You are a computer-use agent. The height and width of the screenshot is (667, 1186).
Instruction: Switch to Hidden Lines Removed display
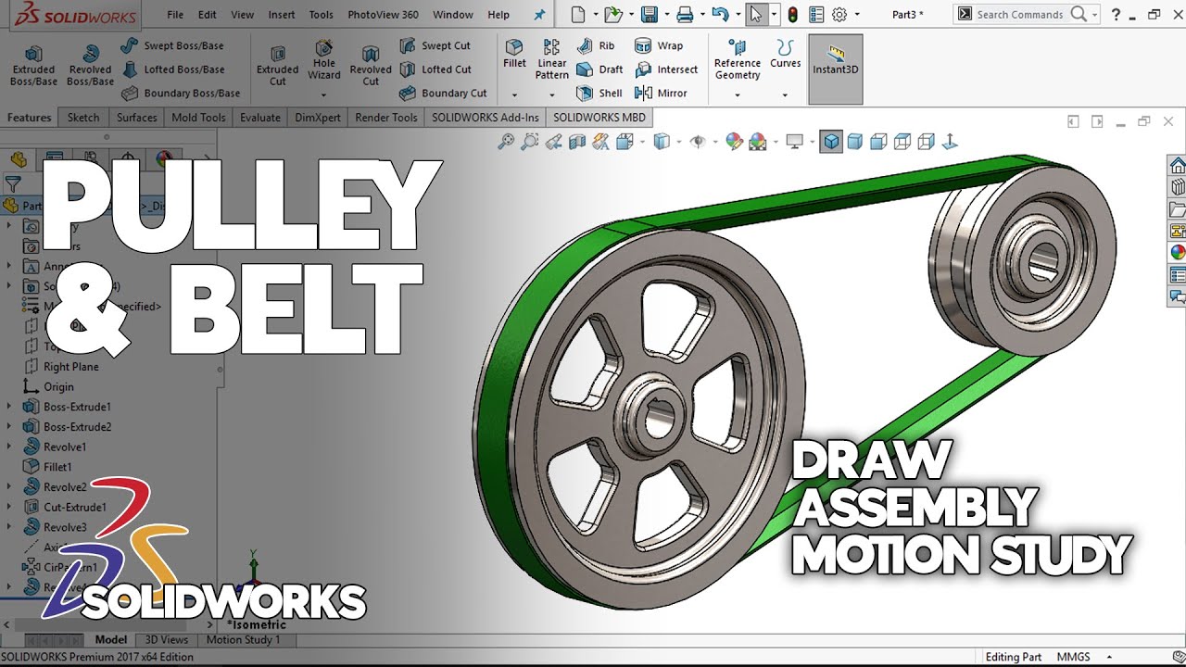click(878, 142)
